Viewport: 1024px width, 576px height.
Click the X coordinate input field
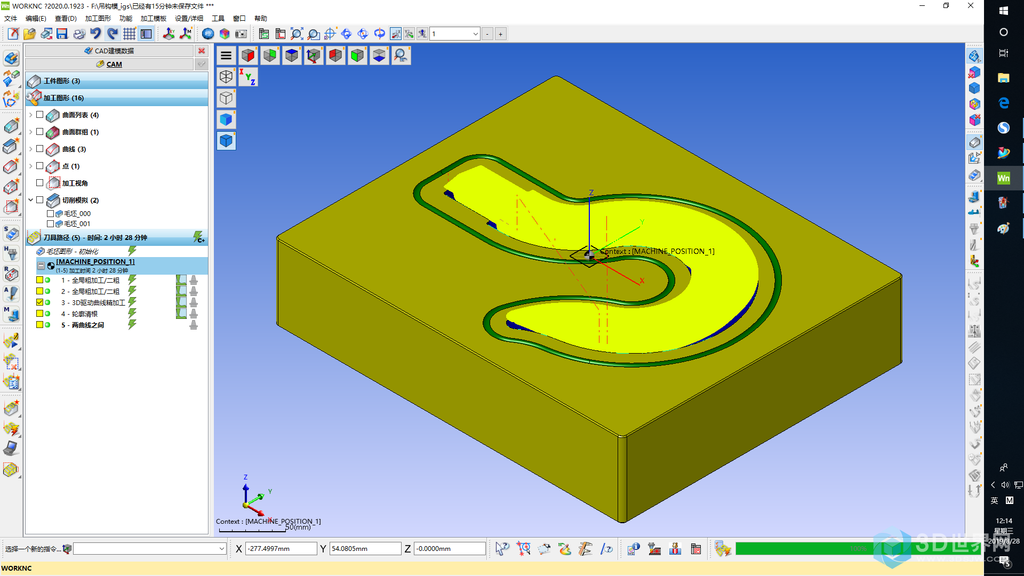pyautogui.click(x=281, y=549)
